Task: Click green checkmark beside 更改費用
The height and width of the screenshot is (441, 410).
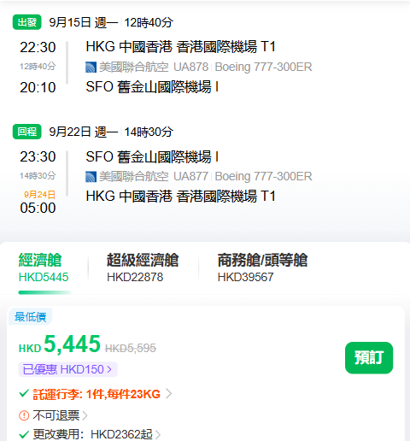Action: click(24, 435)
